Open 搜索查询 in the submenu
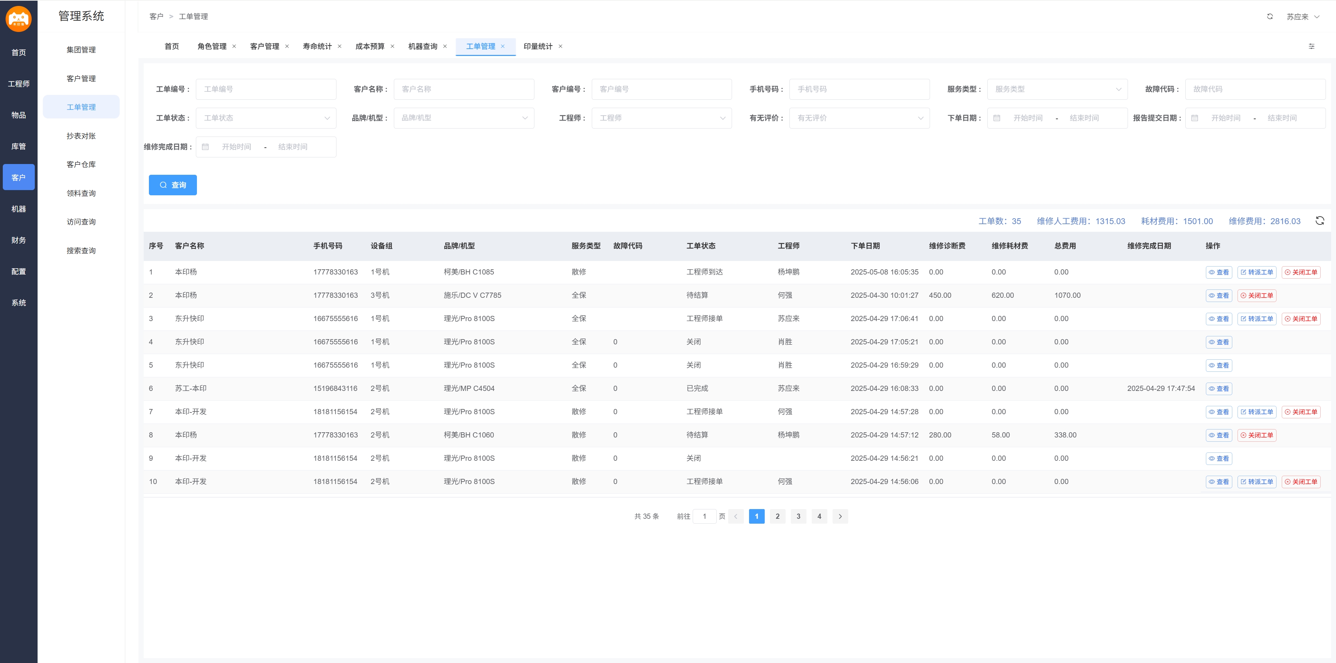 click(81, 251)
